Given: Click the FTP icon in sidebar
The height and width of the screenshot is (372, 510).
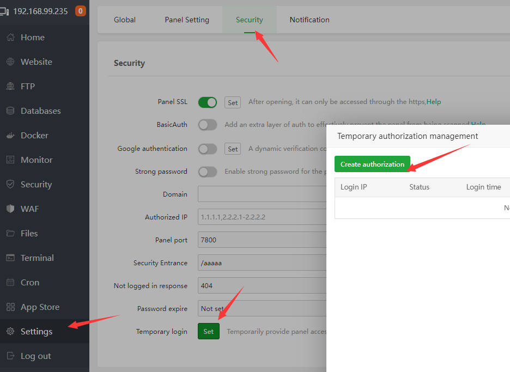Looking at the screenshot, I should click(10, 87).
